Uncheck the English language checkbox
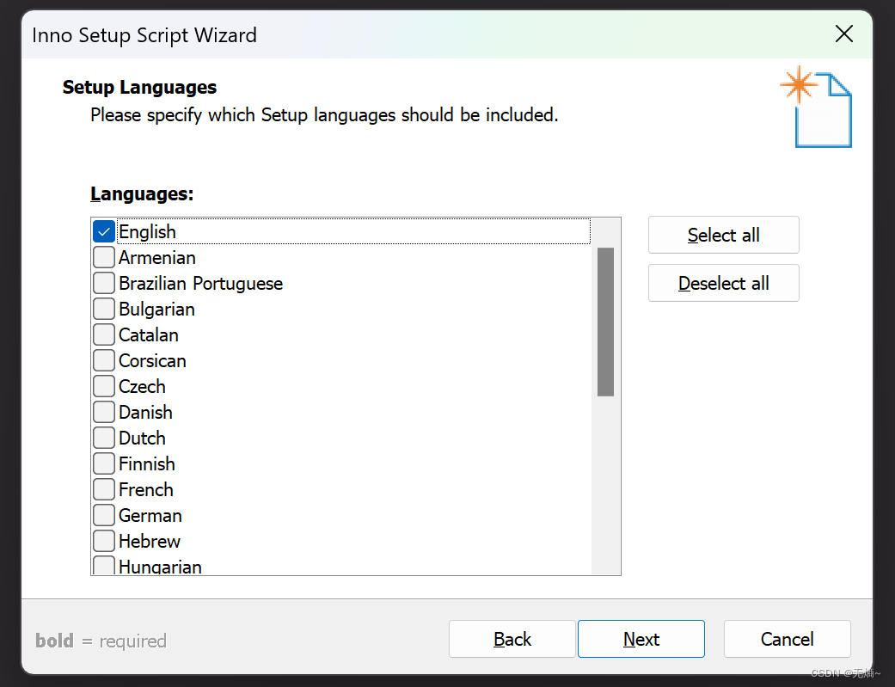Image resolution: width=895 pixels, height=687 pixels. 103,231
